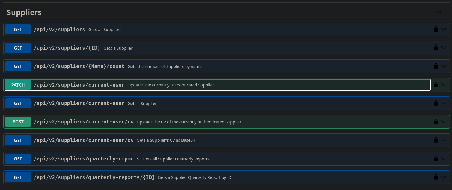Image resolution: width=452 pixels, height=190 pixels.
Task: Expand Gets a Supplier current-user chevron
Action: (444, 103)
